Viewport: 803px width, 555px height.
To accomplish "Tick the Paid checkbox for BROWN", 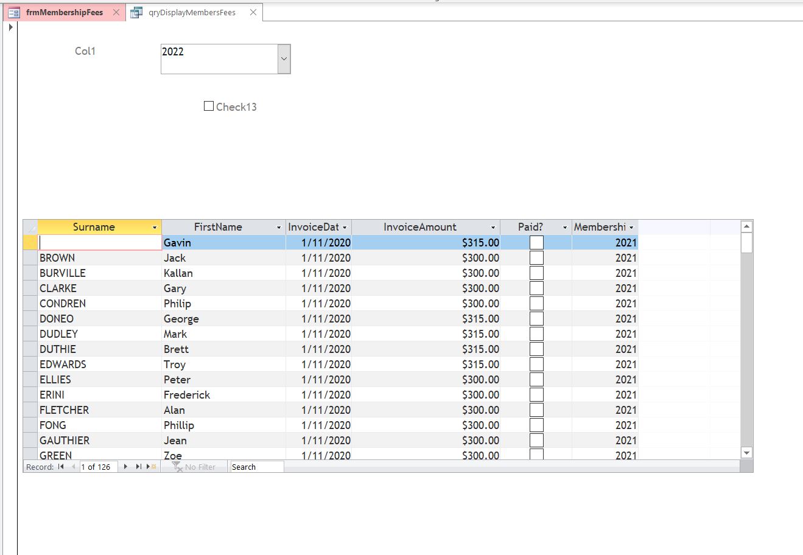I will [x=536, y=258].
